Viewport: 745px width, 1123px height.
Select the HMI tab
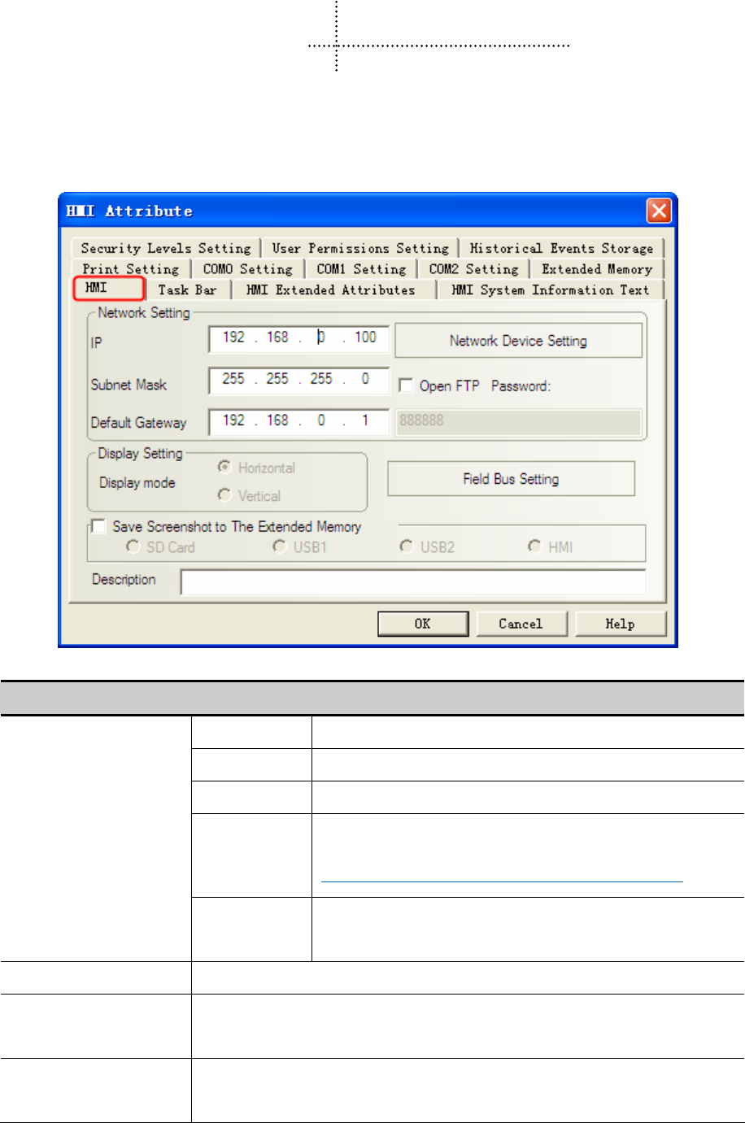click(109, 288)
